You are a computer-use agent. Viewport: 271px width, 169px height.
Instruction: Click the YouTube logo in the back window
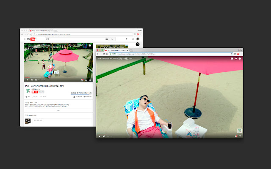[x=31, y=39]
